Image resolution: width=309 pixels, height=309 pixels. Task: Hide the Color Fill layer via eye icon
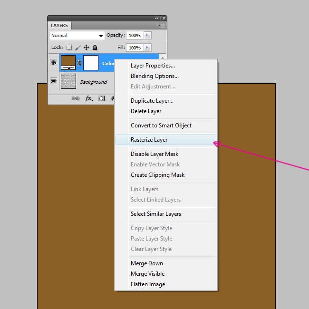pyautogui.click(x=53, y=63)
